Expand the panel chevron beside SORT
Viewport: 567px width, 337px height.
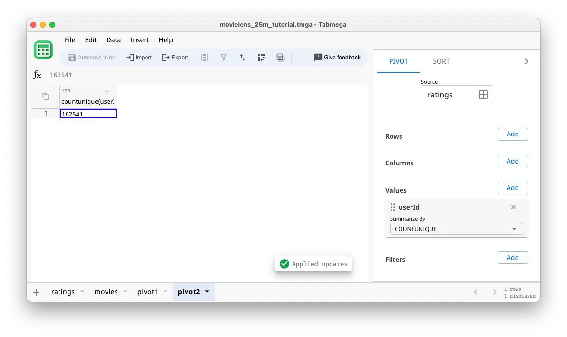[x=526, y=61]
